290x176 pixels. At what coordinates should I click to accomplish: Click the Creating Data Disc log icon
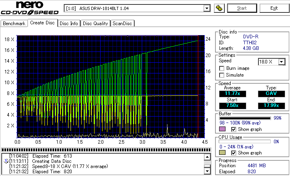point(6,161)
